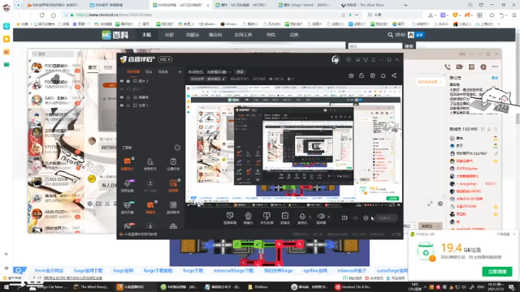Hide the 图片 2 layer via its eye icon
Viewport: 520px width, 292px height.
tap(122, 81)
